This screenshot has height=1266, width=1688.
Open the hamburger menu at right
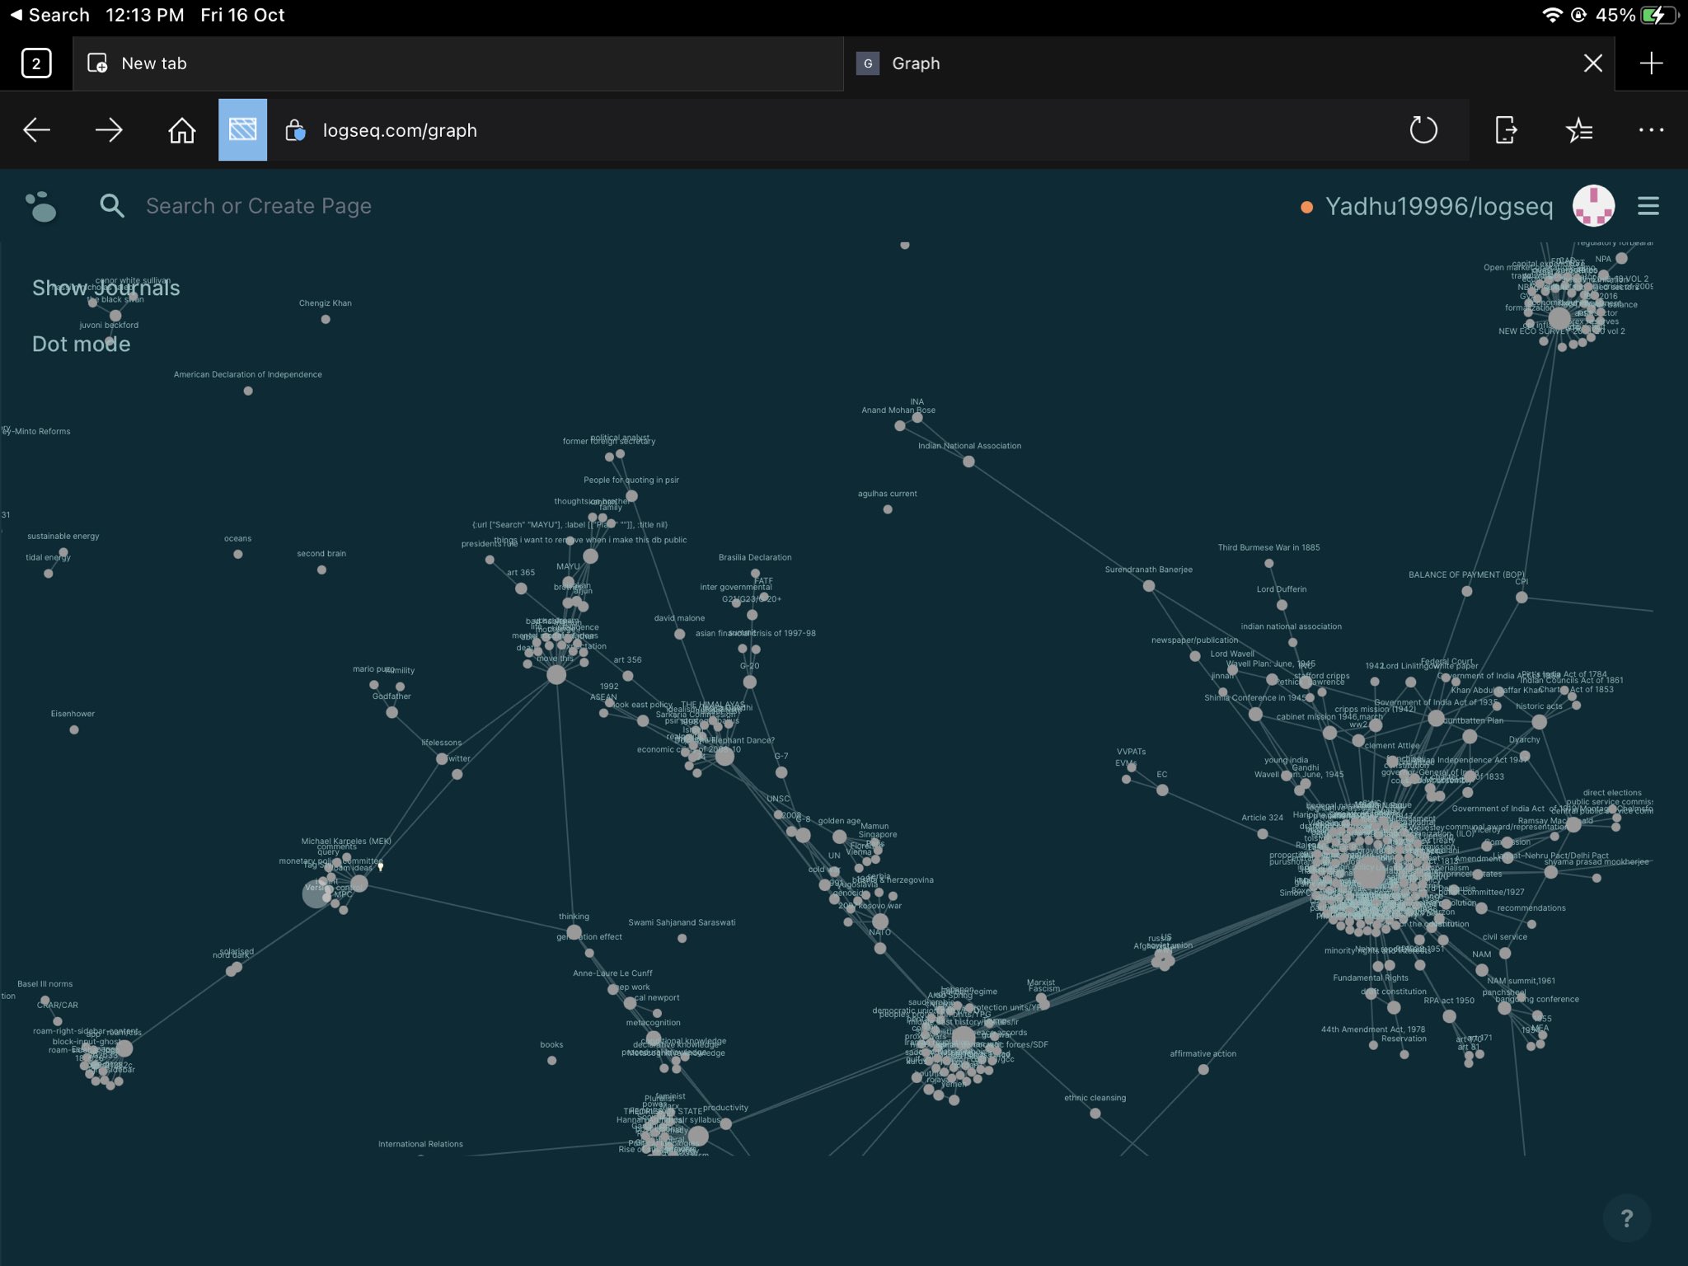point(1648,206)
